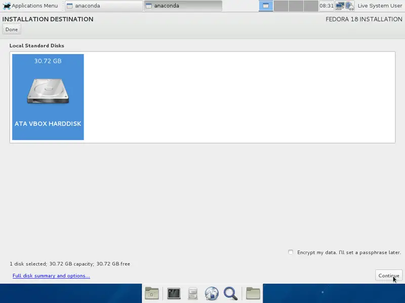Click the security shield tray icon

(x=349, y=6)
